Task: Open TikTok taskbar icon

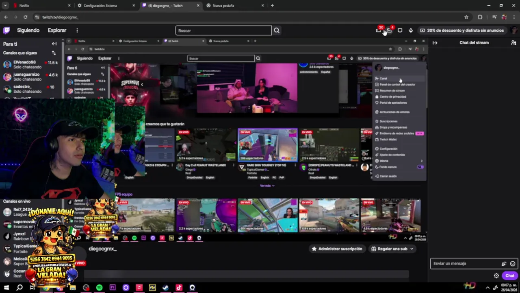Action: point(179,288)
